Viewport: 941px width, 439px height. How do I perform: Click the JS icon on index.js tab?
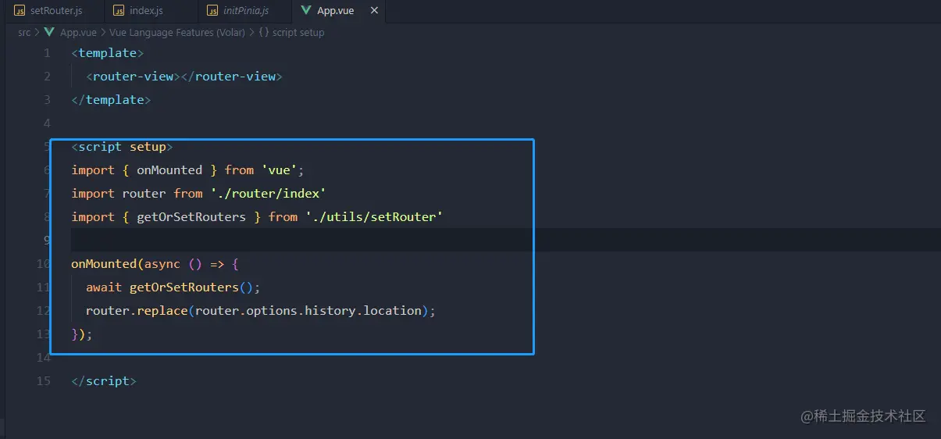pyautogui.click(x=119, y=11)
